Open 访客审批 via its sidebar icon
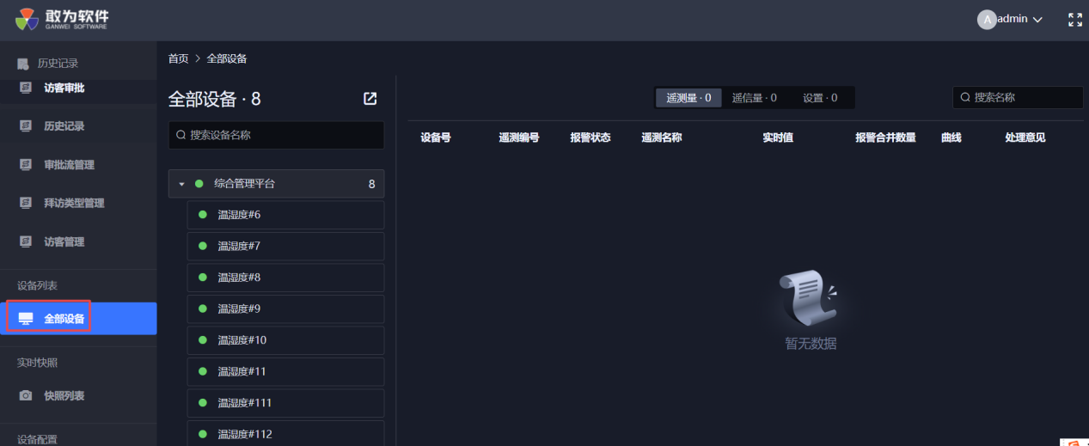 point(26,88)
